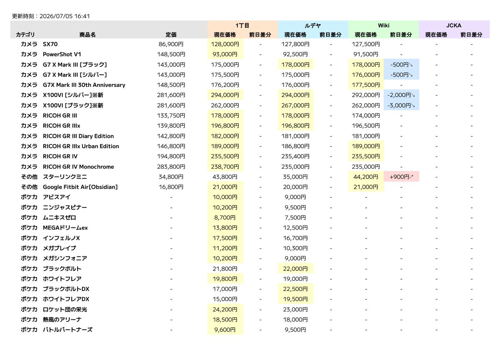The width and height of the screenshot is (500, 354).
Task: Click the 8,700円 price for ムニキスゼロ
Action: point(225,217)
